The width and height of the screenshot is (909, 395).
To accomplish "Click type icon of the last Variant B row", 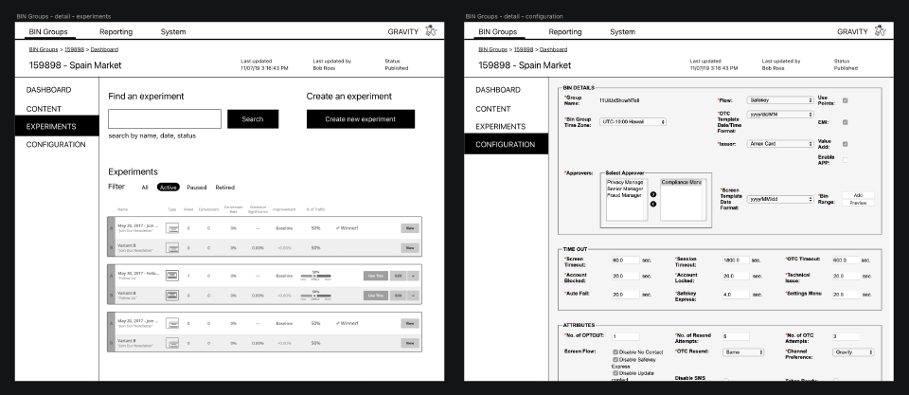I will (x=172, y=343).
